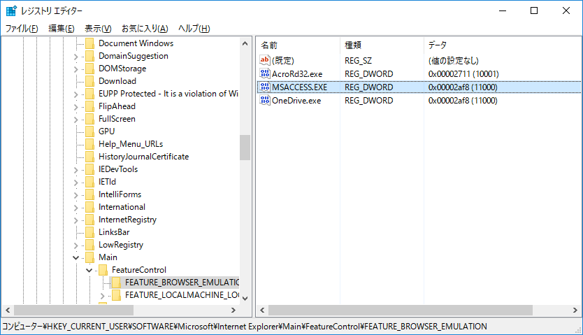The image size is (583, 335).
Task: Click the IEDevTools folder icon
Action: tap(89, 169)
